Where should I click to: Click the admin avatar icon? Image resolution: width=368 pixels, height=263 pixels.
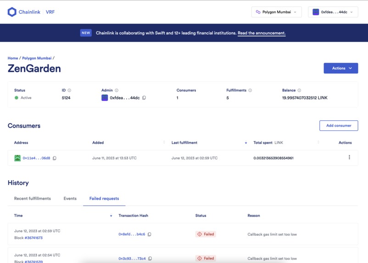pos(105,98)
